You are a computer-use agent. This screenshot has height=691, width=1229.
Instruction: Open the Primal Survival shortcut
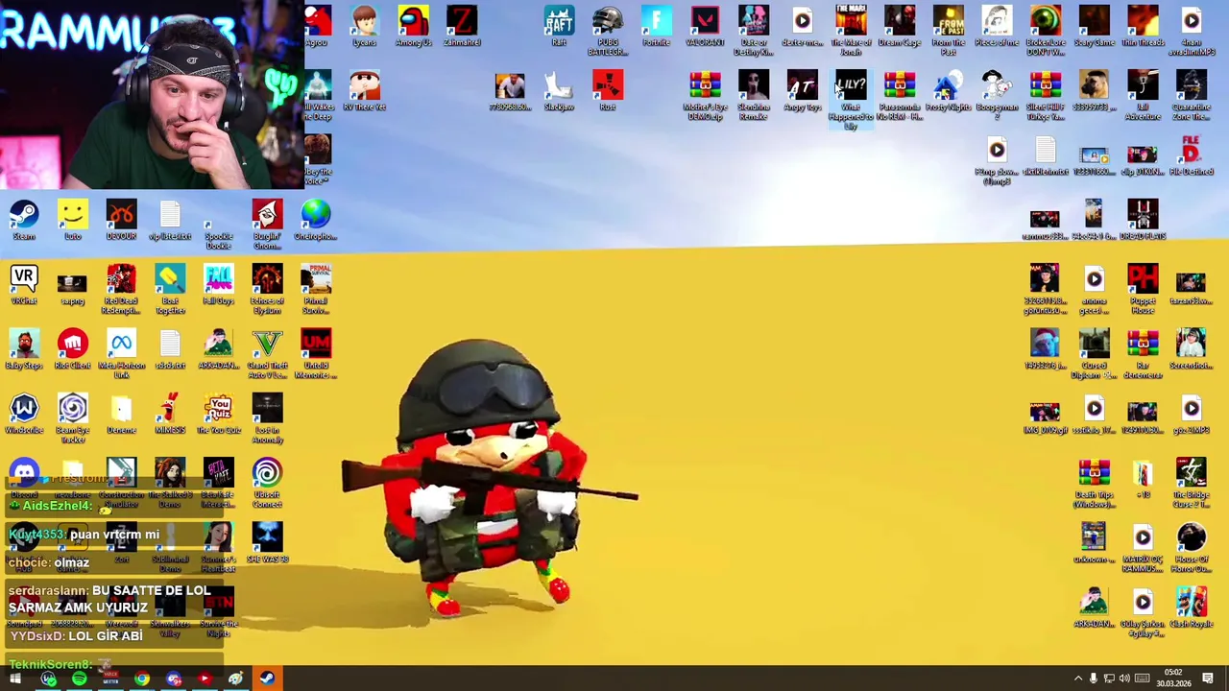(316, 290)
